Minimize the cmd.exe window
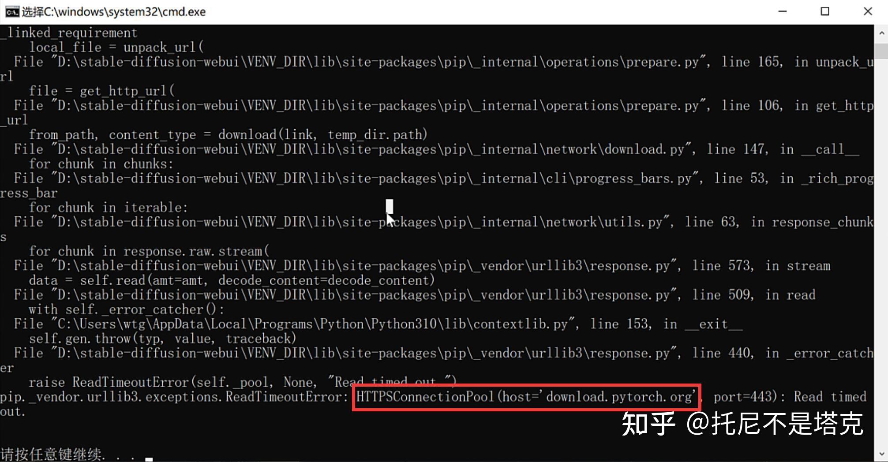The height and width of the screenshot is (462, 888). (783, 11)
